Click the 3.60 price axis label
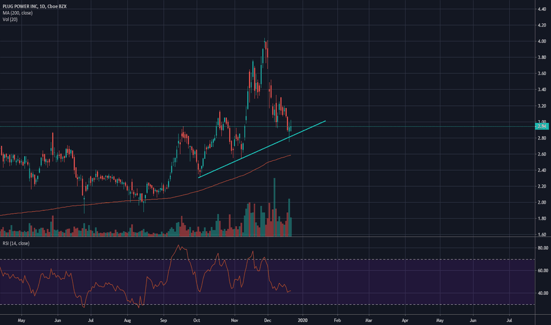551x325 pixels. 542,74
